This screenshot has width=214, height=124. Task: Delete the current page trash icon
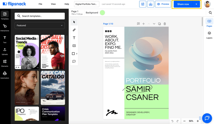165,24
